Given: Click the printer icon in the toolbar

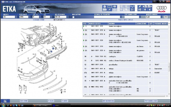Looking at the screenshot, I should [x=105, y=6].
